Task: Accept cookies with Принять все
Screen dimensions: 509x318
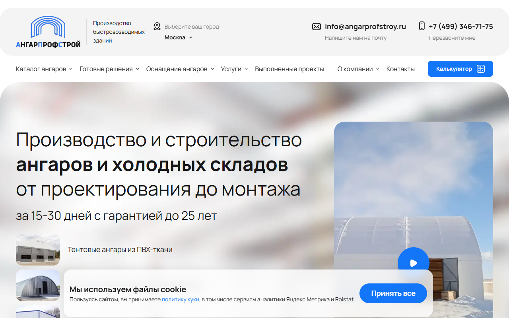Action: pos(393,293)
